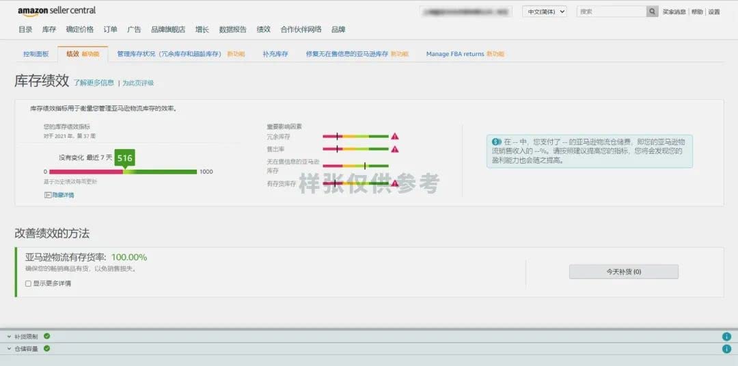Image resolution: width=738 pixels, height=366 pixels.
Task: Switch to the Manage FBA returns tab
Action: pos(454,54)
